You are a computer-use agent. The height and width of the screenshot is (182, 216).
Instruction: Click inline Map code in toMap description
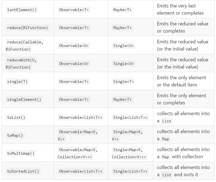tap(166, 139)
